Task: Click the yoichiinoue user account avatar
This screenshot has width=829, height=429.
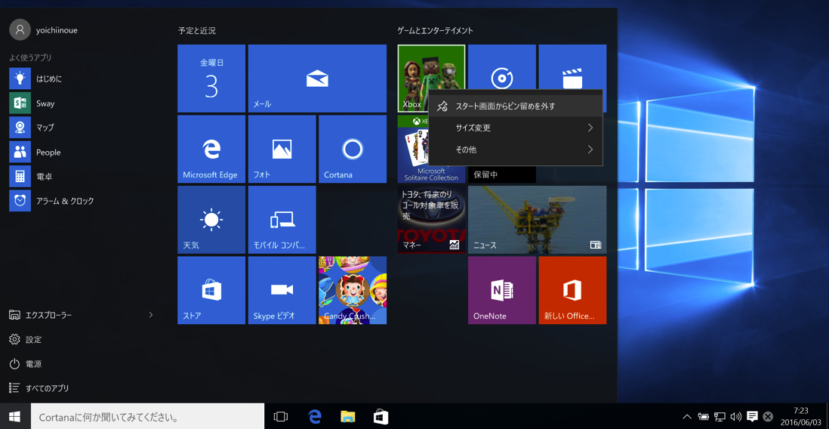Action: click(20, 30)
